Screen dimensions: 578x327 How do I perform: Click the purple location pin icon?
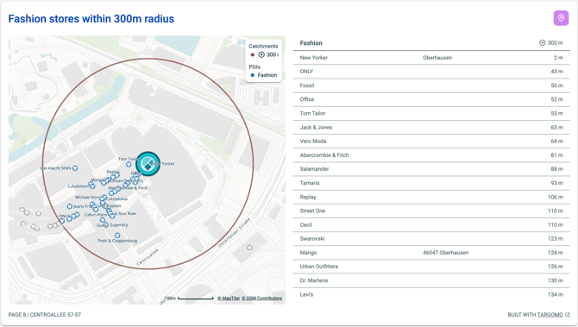[561, 18]
